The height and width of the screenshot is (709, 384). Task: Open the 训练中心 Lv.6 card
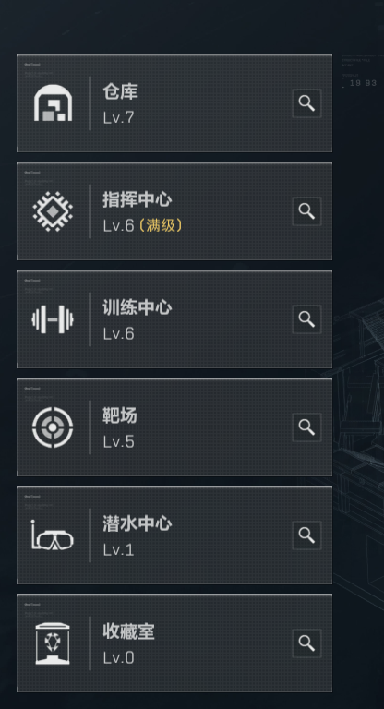(174, 319)
